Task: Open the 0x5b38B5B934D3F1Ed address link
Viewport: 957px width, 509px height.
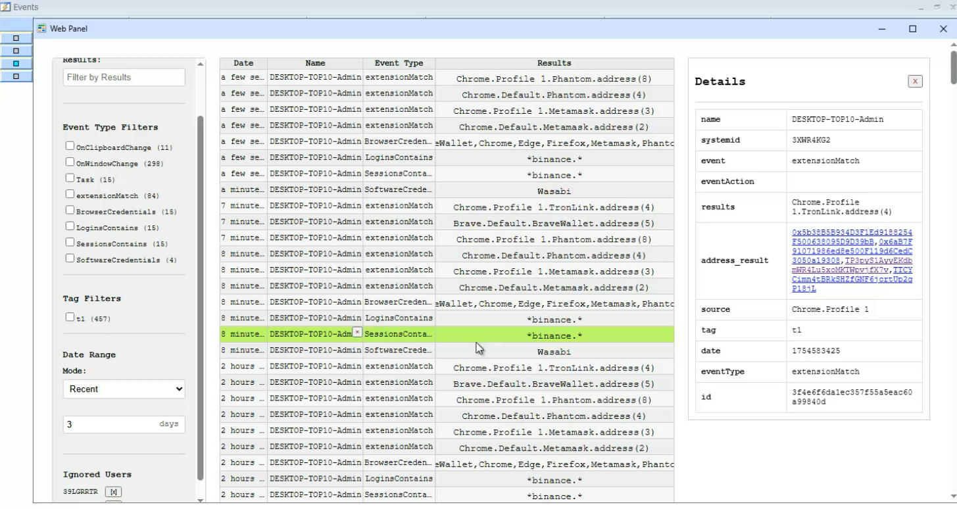Action: 852,237
